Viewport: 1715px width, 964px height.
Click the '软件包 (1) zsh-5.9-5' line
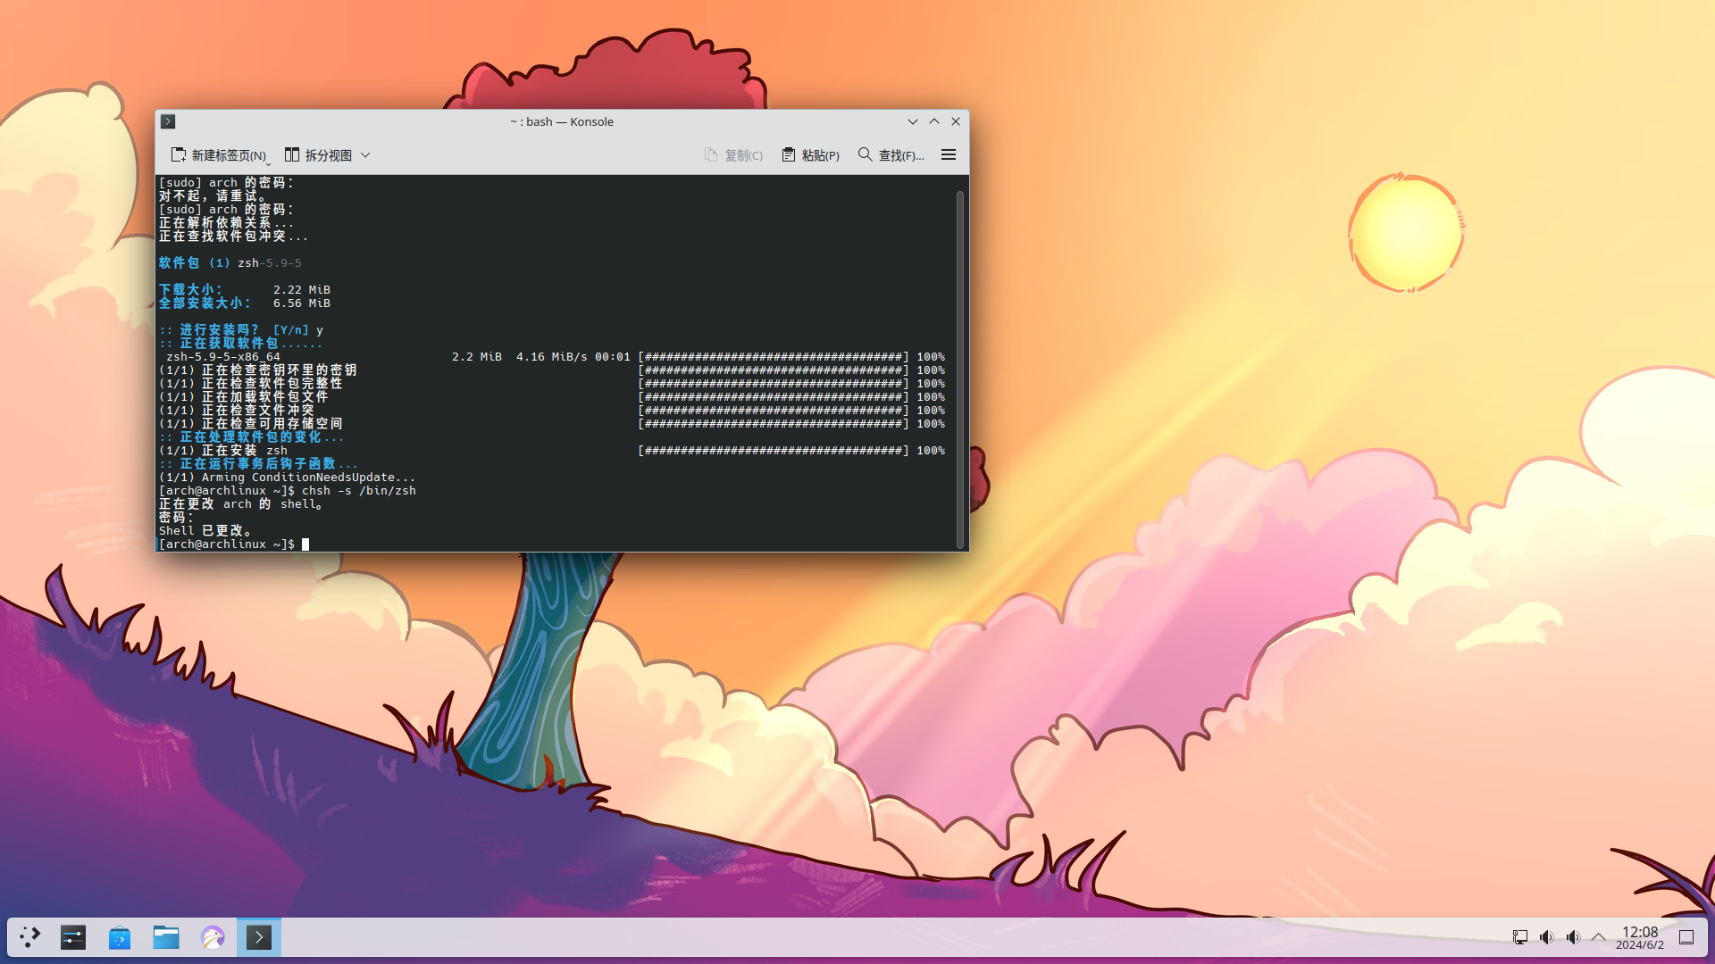point(230,263)
